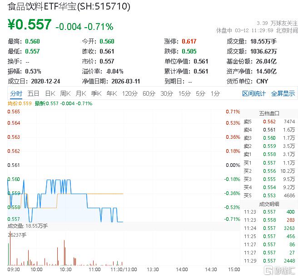The height and width of the screenshot is (278, 298).
Task: Click the 成交明细 trade details header
Action: [269, 204]
